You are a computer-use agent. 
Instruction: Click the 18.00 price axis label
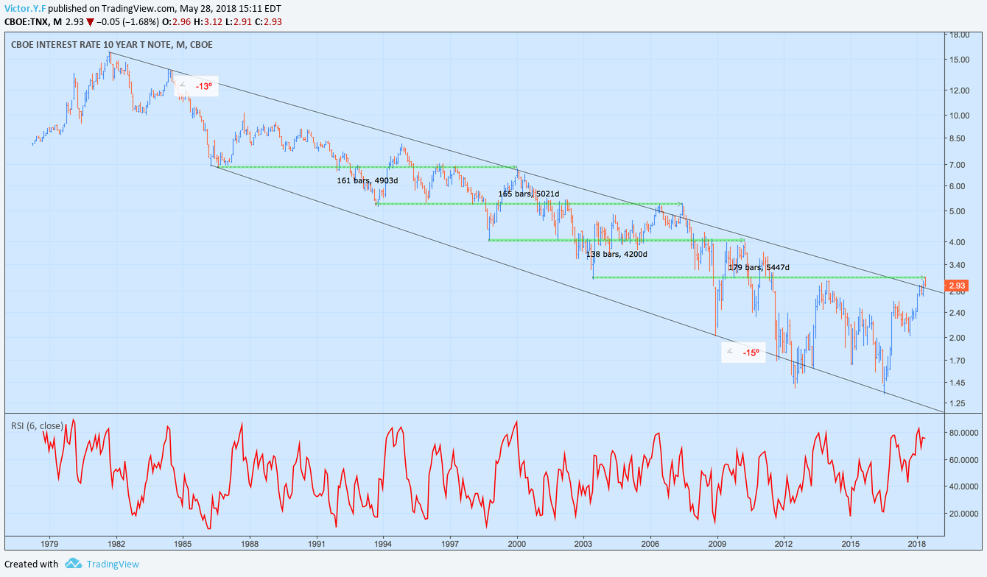[x=958, y=35]
